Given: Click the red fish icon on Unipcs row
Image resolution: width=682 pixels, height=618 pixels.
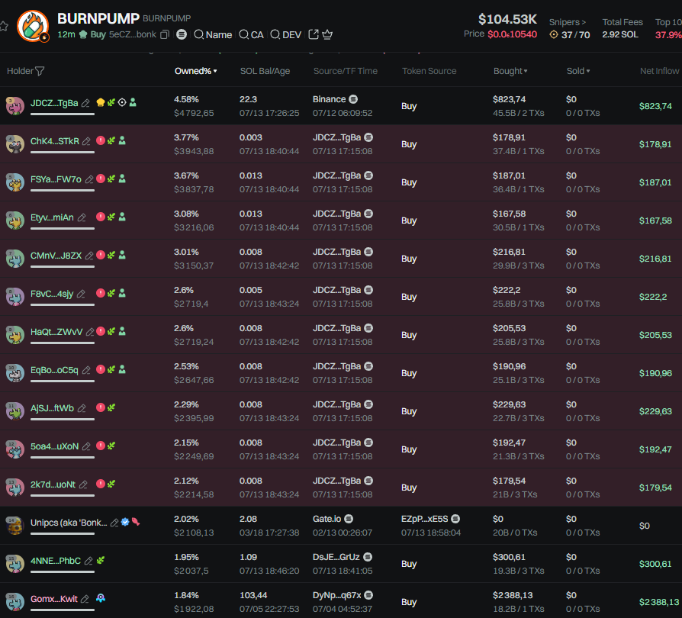Looking at the screenshot, I should pos(136,522).
